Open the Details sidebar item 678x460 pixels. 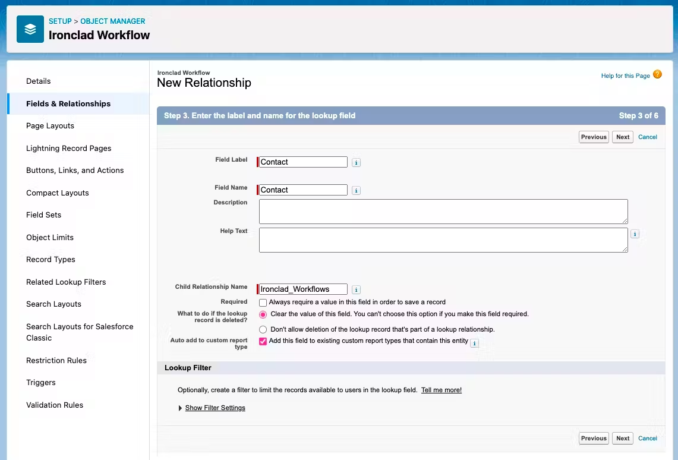pyautogui.click(x=38, y=81)
